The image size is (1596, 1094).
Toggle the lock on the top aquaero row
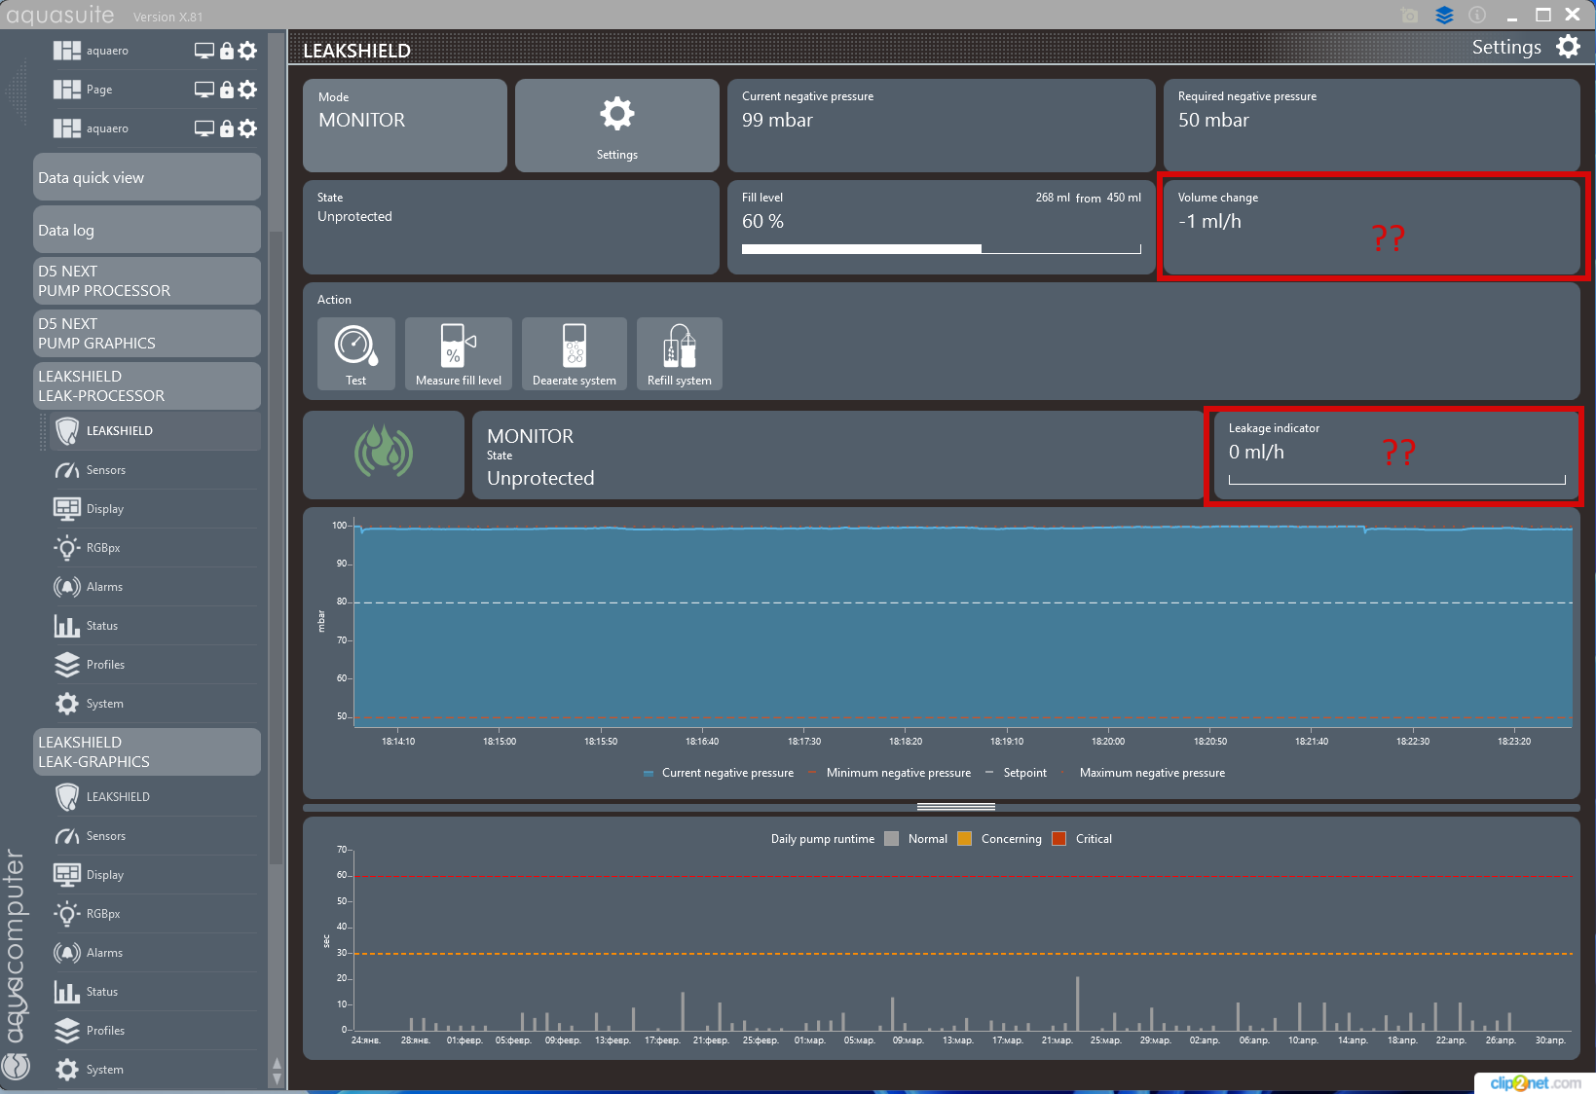click(226, 51)
